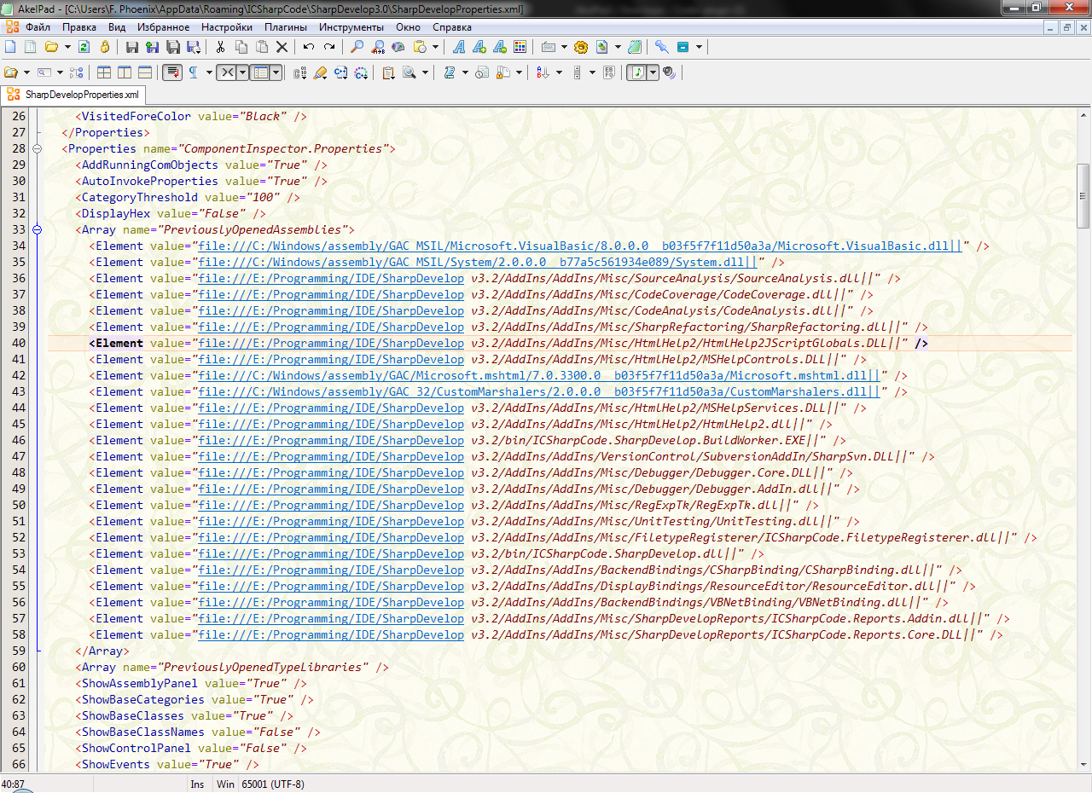Open dropdown of the music note button

tap(653, 72)
